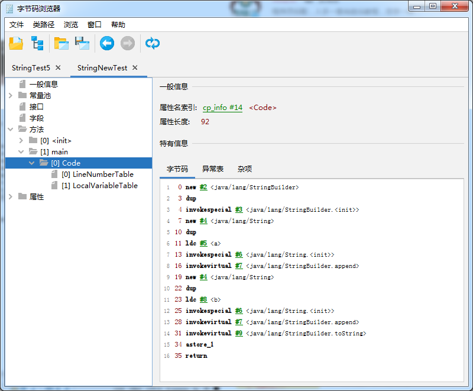473x391 pixels.
Task: Switch to the 异常表 tab
Action: (213, 169)
